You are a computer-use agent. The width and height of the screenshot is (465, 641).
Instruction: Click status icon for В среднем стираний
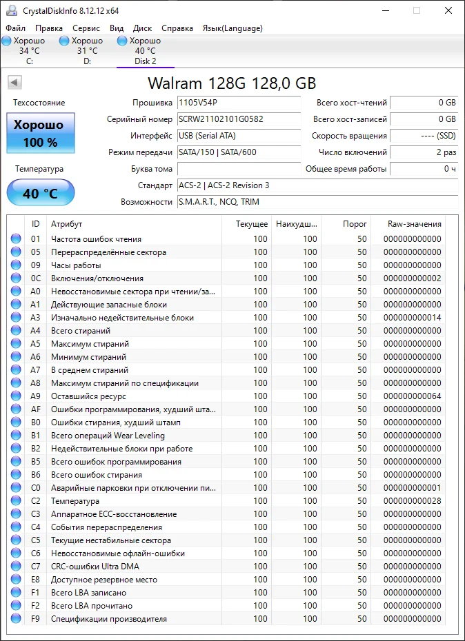(x=16, y=369)
